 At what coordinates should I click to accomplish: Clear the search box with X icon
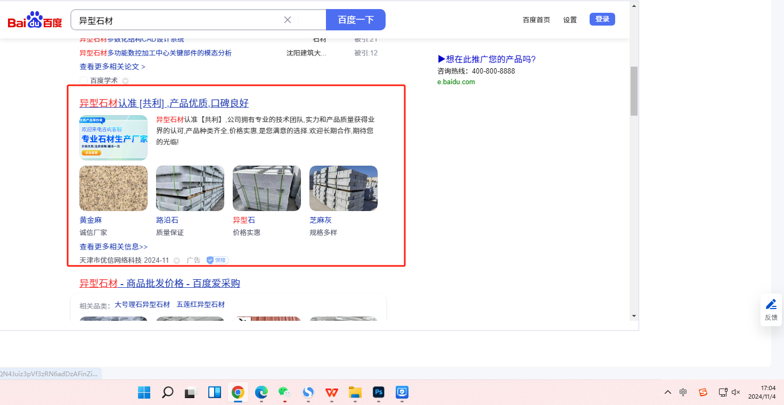(x=288, y=20)
